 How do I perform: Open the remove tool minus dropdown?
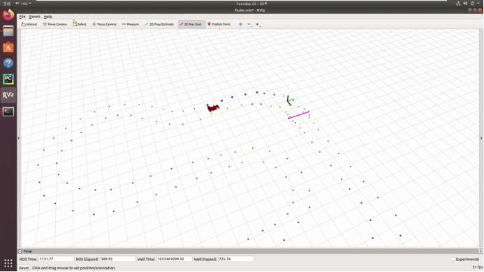coord(249,24)
